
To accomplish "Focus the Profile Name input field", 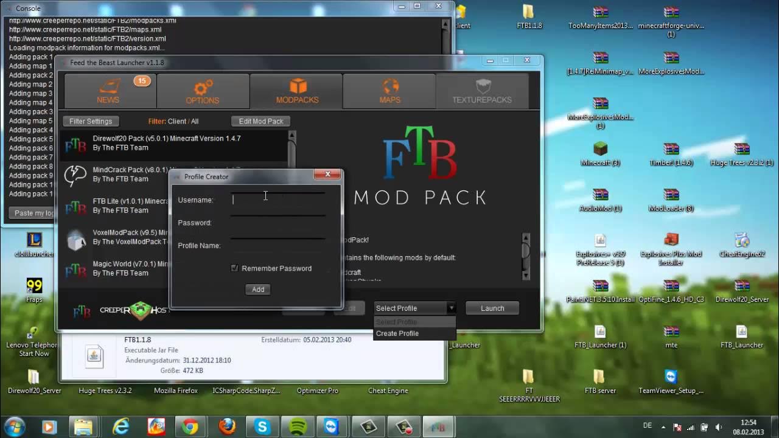I will coord(278,245).
